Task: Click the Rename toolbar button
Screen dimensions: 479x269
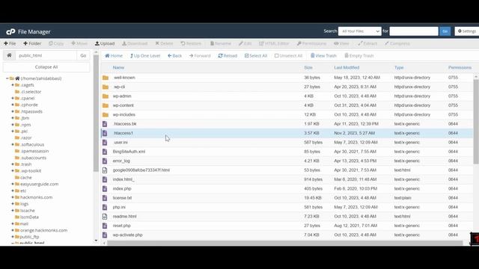Action: [x=221, y=43]
